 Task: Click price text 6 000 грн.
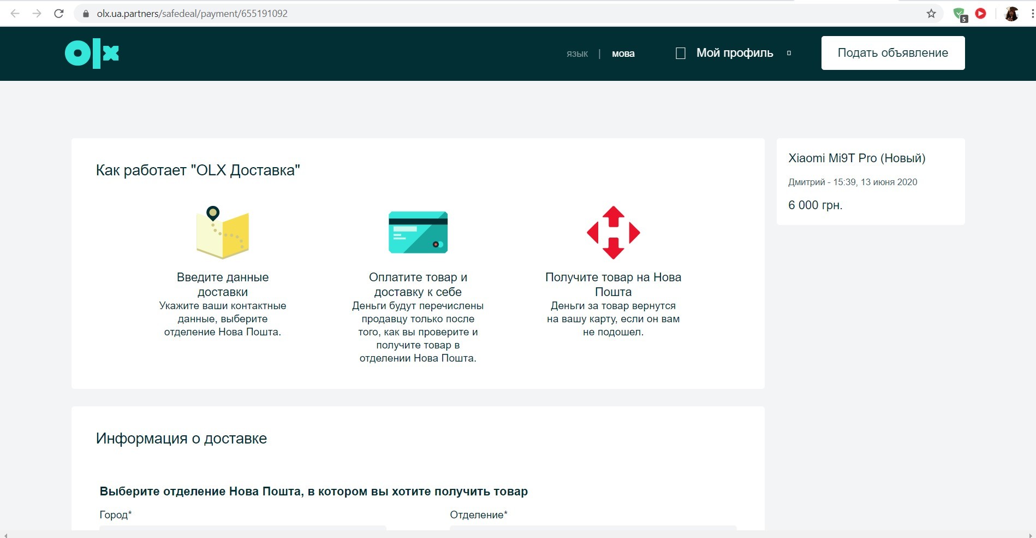tap(815, 205)
